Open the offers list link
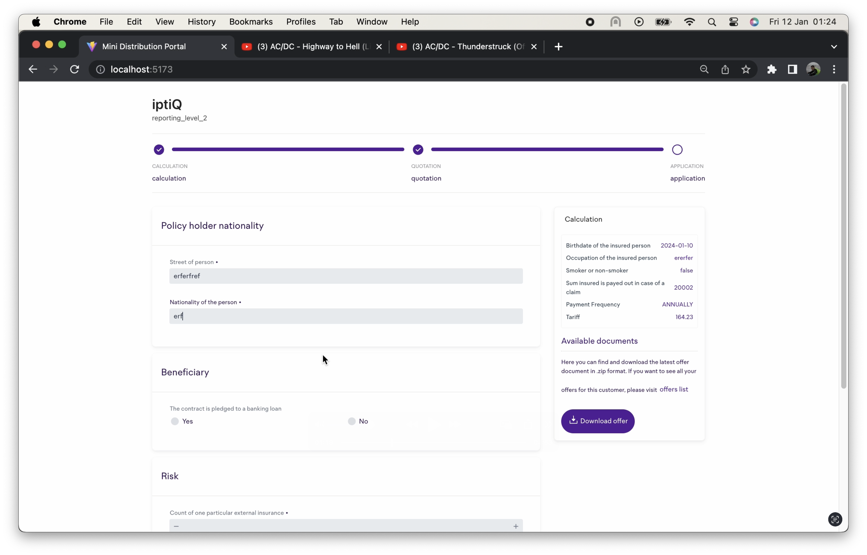The height and width of the screenshot is (555, 867). coord(673,389)
